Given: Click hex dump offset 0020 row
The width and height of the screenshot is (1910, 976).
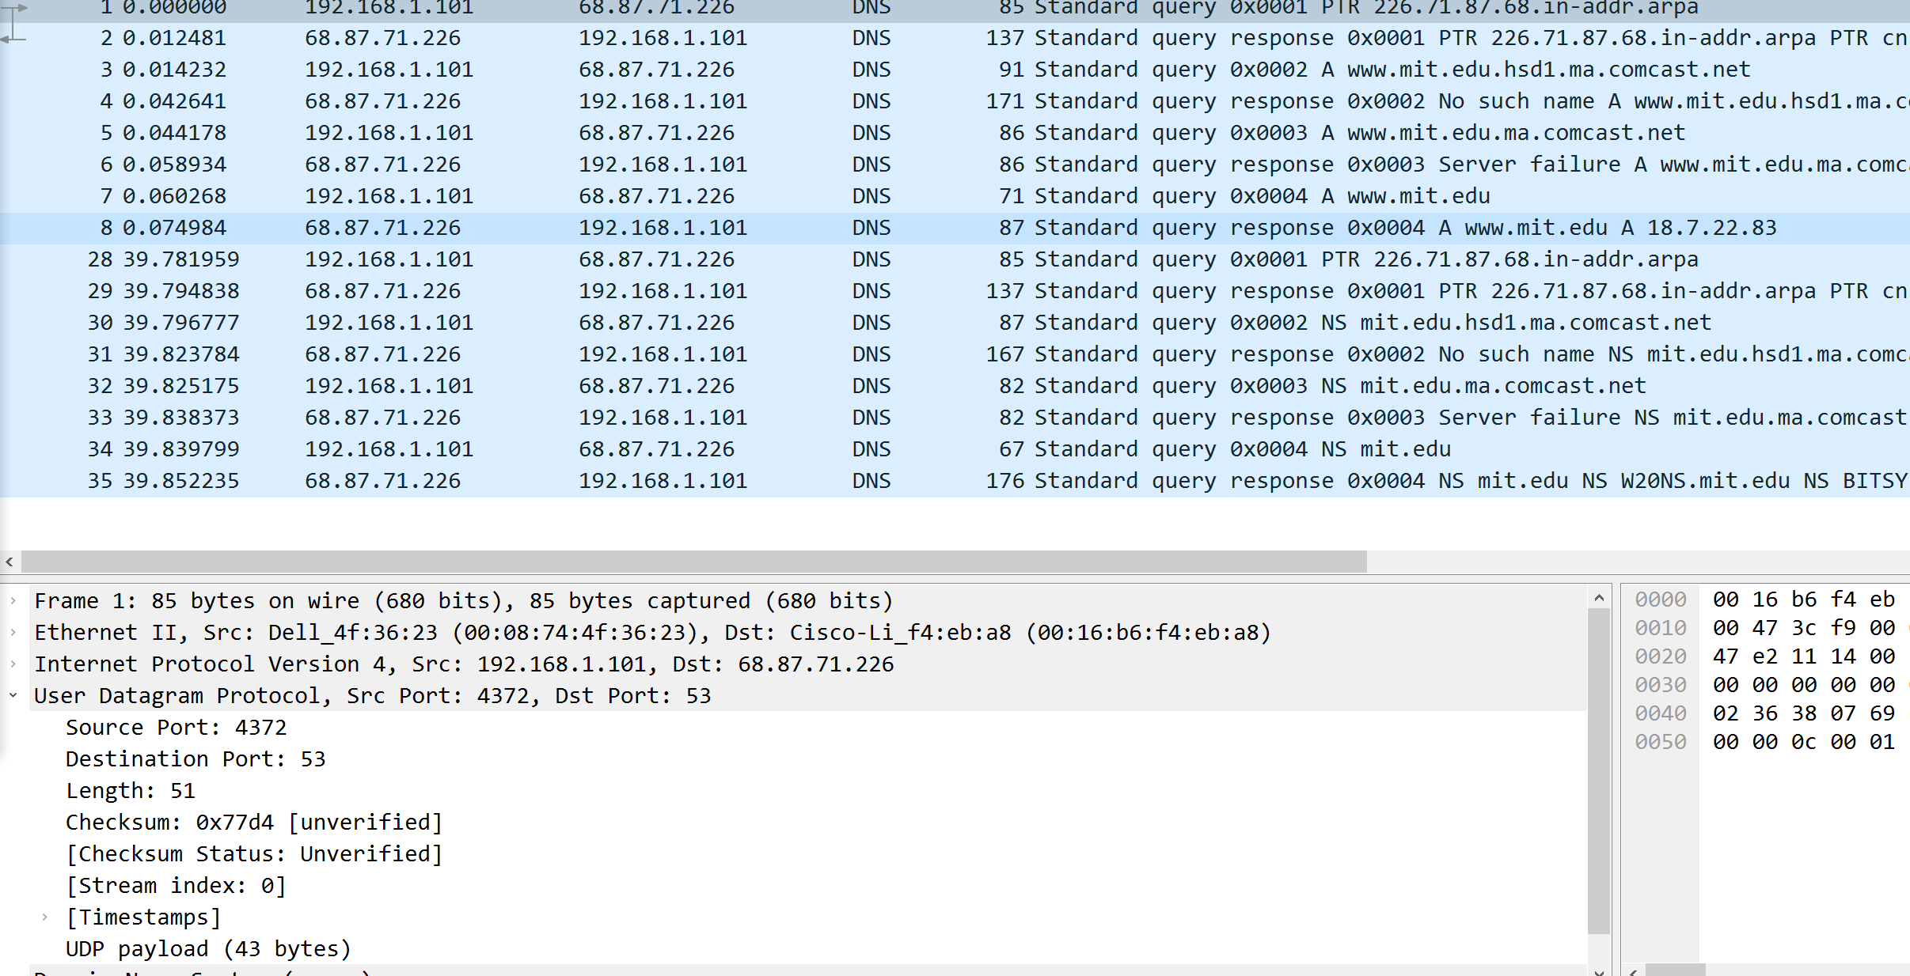Looking at the screenshot, I should [1765, 656].
